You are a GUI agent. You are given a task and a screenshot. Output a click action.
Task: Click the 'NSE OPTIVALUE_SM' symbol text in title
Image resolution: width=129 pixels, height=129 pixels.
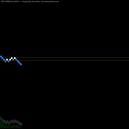tap(9, 2)
